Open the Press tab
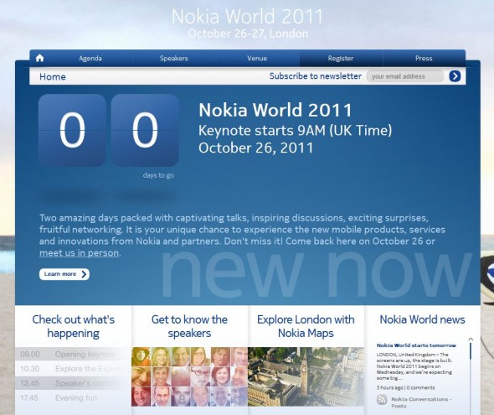The height and width of the screenshot is (415, 494). [424, 59]
